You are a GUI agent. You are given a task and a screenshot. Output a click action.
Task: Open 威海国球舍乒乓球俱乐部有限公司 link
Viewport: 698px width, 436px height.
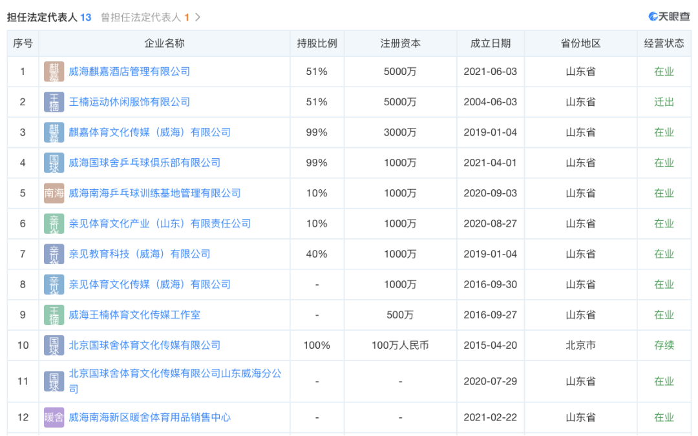[145, 163]
